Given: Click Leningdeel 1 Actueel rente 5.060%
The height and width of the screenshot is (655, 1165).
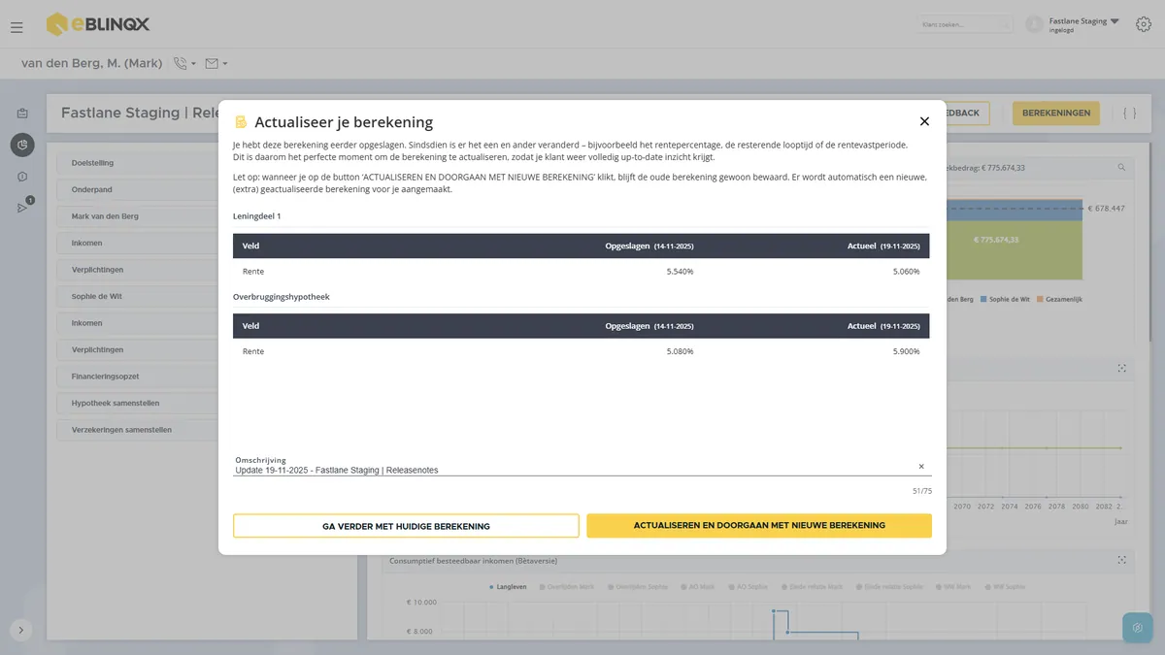Looking at the screenshot, I should point(906,272).
